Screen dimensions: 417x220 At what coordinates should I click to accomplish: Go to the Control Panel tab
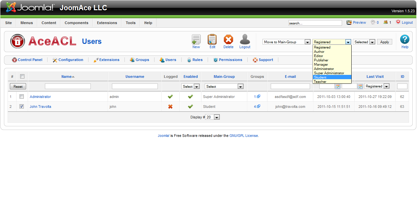pos(27,60)
